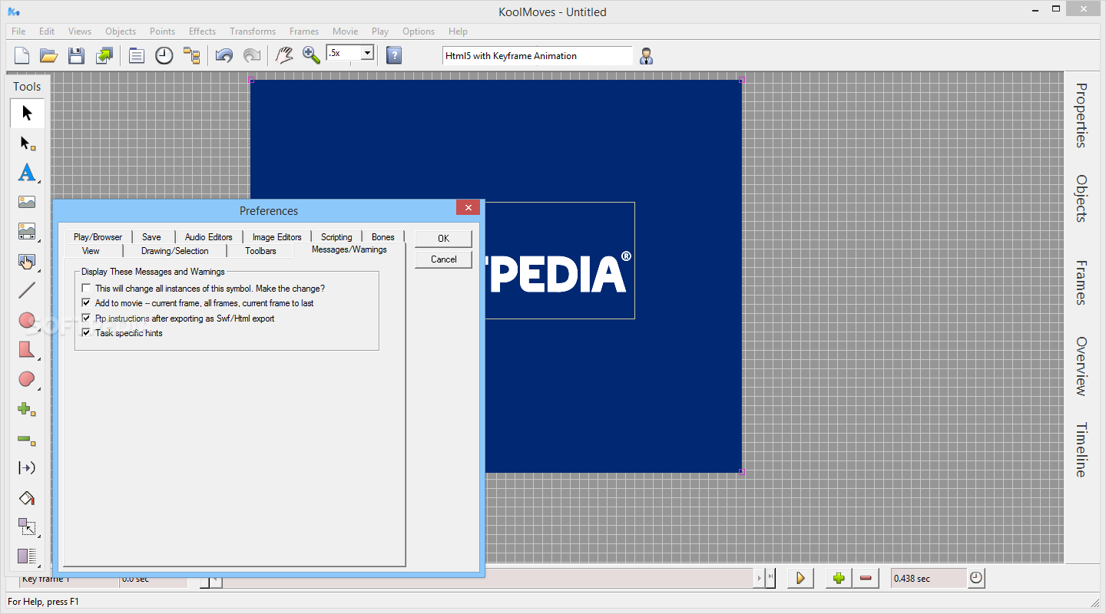Click the export icon with green arrow
This screenshot has width=1106, height=614.
[104, 55]
